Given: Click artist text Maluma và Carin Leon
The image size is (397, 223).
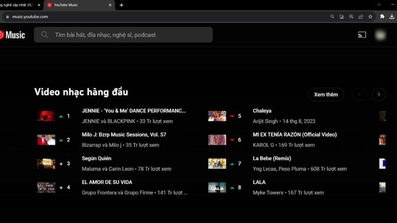Looking at the screenshot, I should coord(108,169).
